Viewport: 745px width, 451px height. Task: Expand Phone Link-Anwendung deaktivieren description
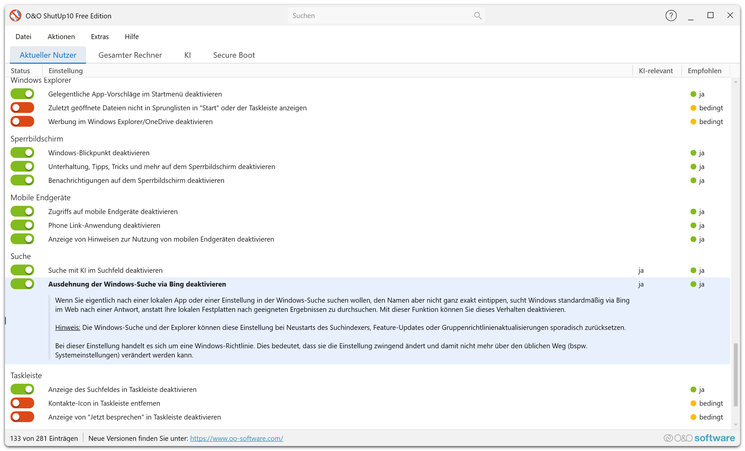(104, 225)
